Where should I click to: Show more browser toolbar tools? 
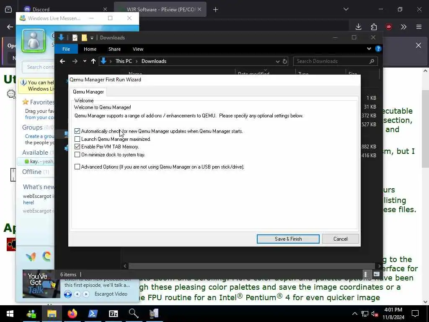pyautogui.click(x=403, y=27)
